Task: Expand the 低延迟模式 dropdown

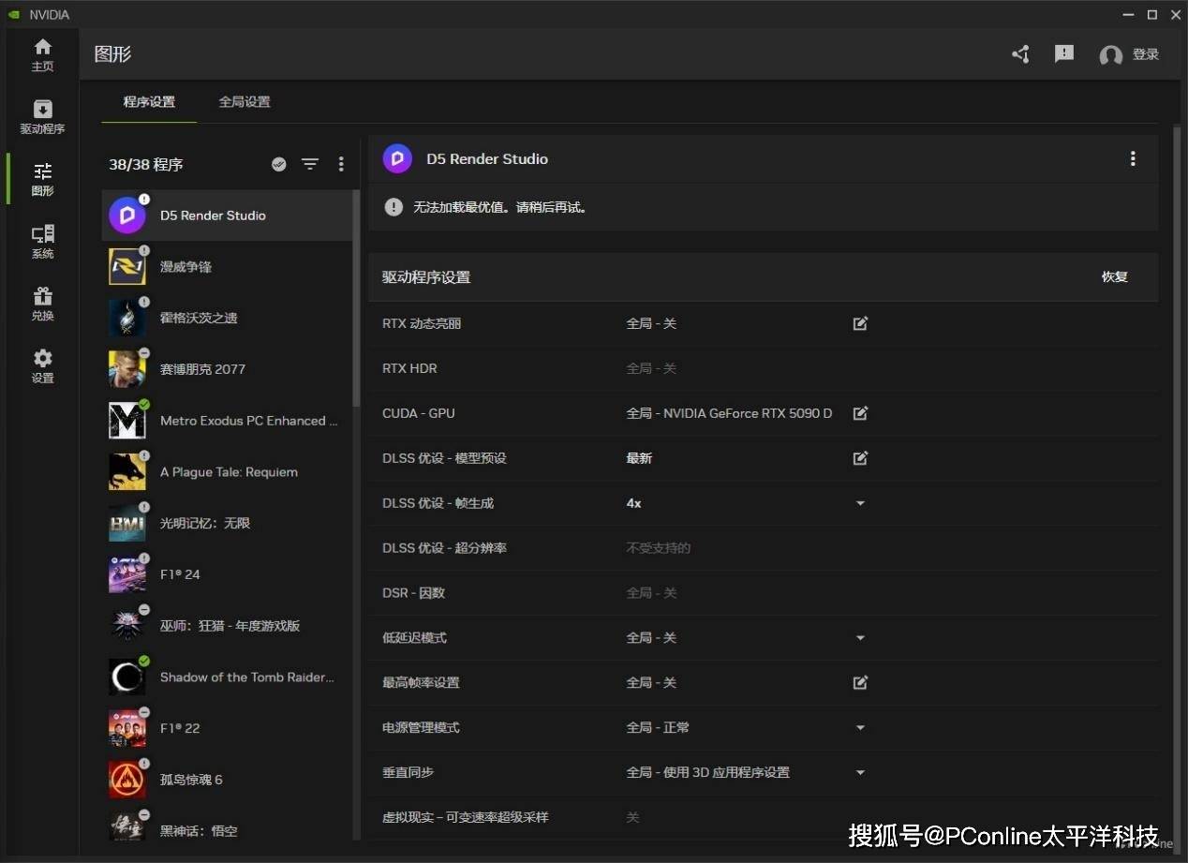Action: click(860, 638)
